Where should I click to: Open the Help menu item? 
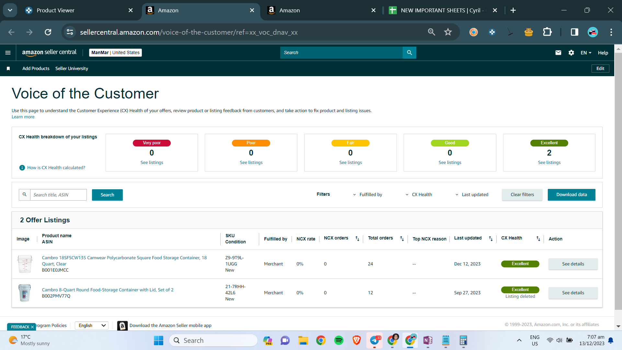(x=603, y=52)
